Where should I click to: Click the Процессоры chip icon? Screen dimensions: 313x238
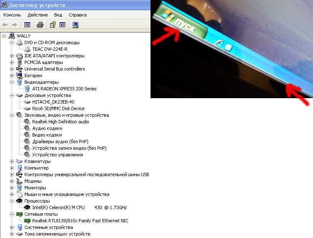click(19, 201)
